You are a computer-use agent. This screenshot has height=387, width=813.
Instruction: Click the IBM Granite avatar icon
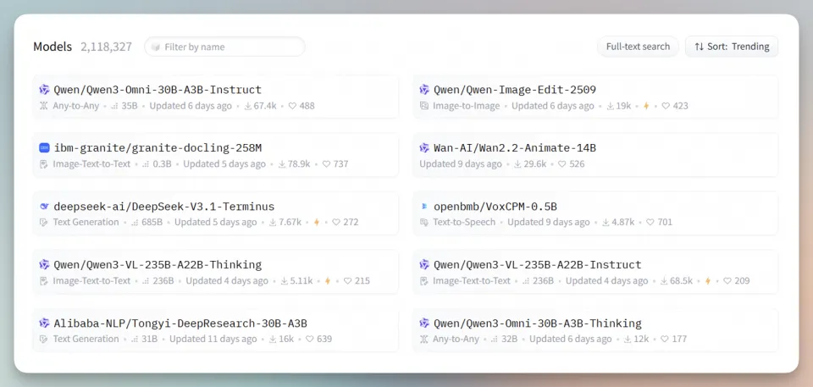[x=45, y=148]
